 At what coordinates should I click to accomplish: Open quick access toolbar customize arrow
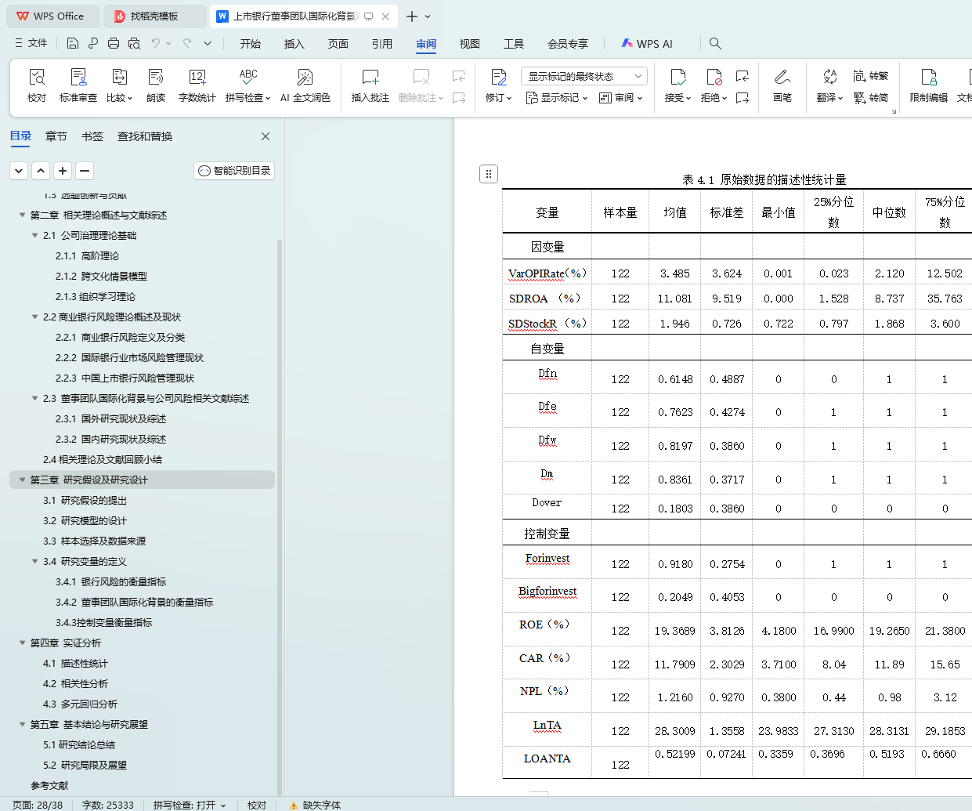click(208, 43)
